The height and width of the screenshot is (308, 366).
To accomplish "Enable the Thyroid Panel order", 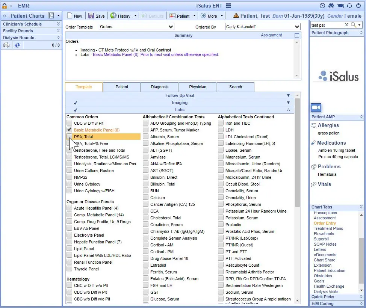I will pos(69,269).
